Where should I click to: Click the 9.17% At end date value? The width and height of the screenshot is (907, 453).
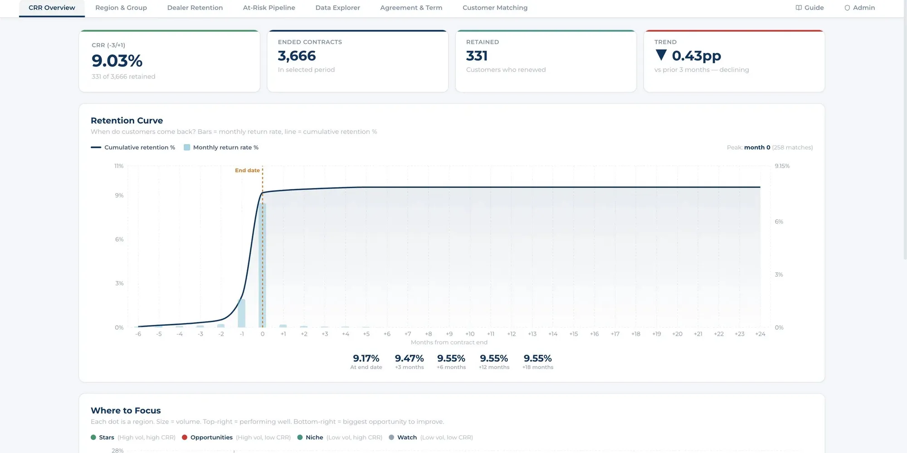(366, 358)
